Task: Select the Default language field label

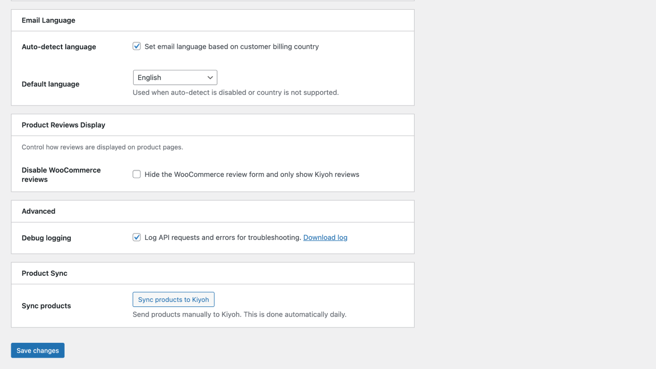Action: tap(50, 84)
